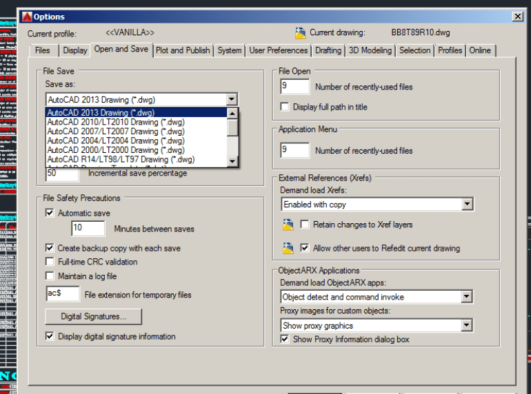Select AutoCAD 2010/LT2010 Drawing format
This screenshot has height=394, width=531.
[137, 122]
